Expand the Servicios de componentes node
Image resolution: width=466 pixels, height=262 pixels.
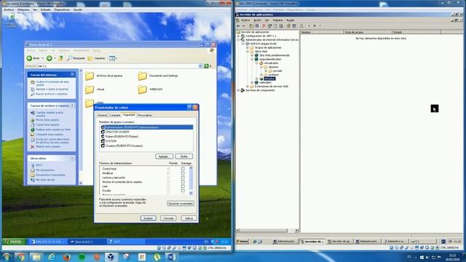(238, 90)
